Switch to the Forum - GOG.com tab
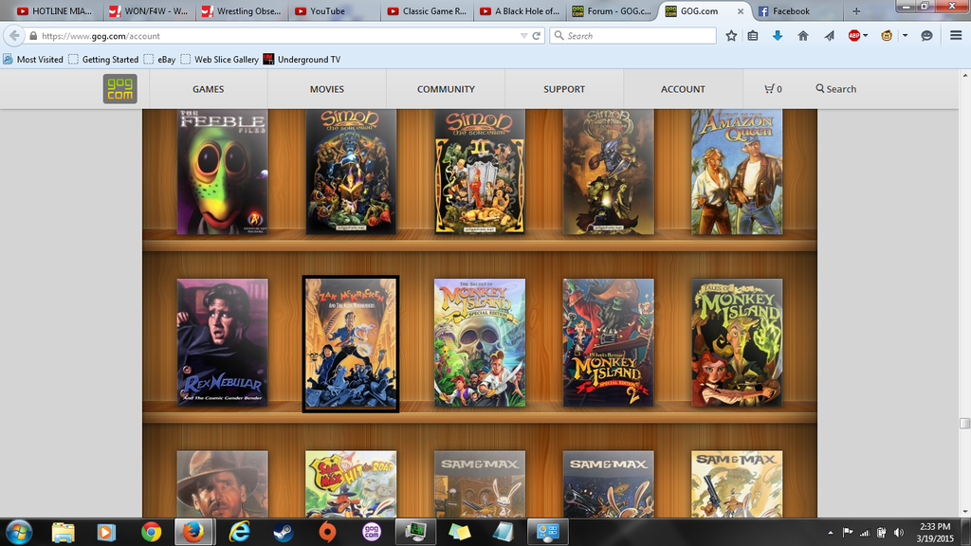The height and width of the screenshot is (546, 971). [612, 11]
